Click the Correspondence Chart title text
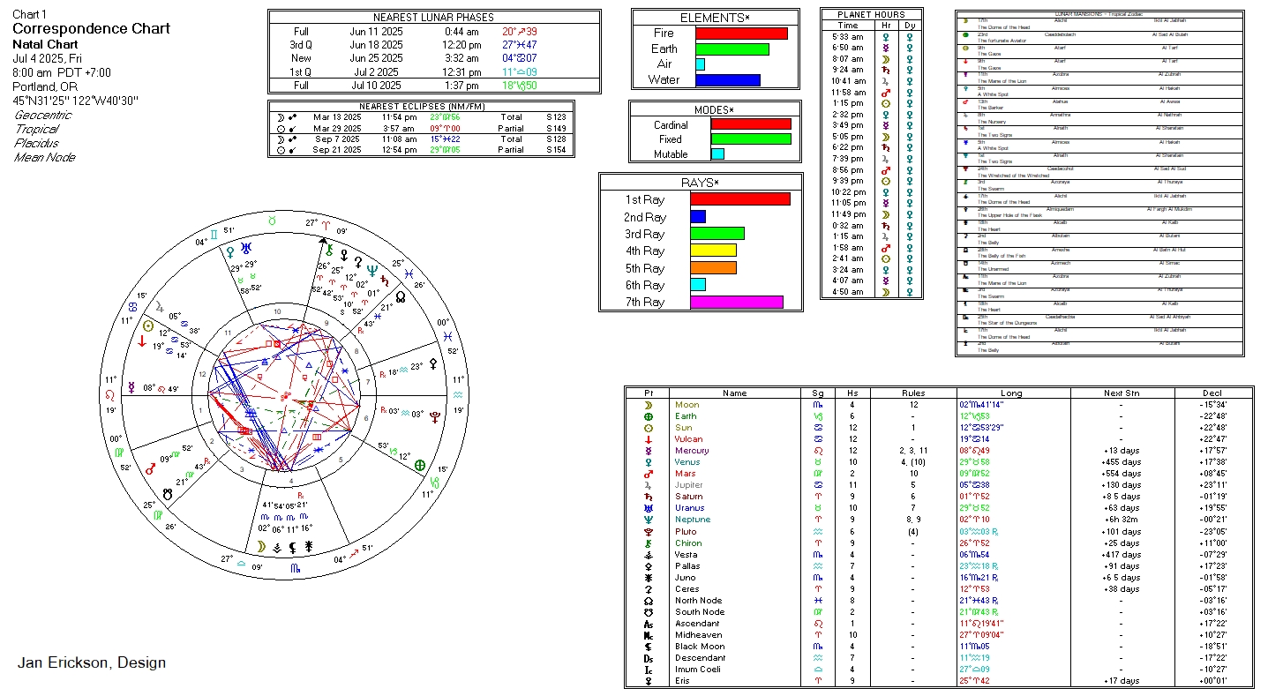 (x=91, y=29)
